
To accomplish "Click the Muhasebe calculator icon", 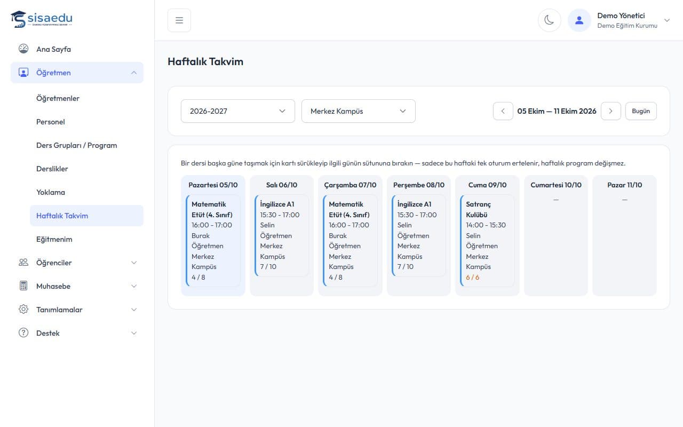I will coord(23,286).
